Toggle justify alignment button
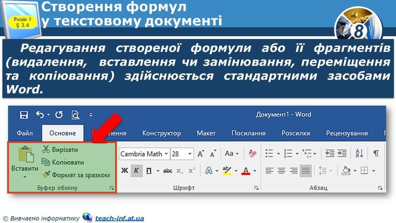This screenshot has width=396, height=223. coord(305,171)
